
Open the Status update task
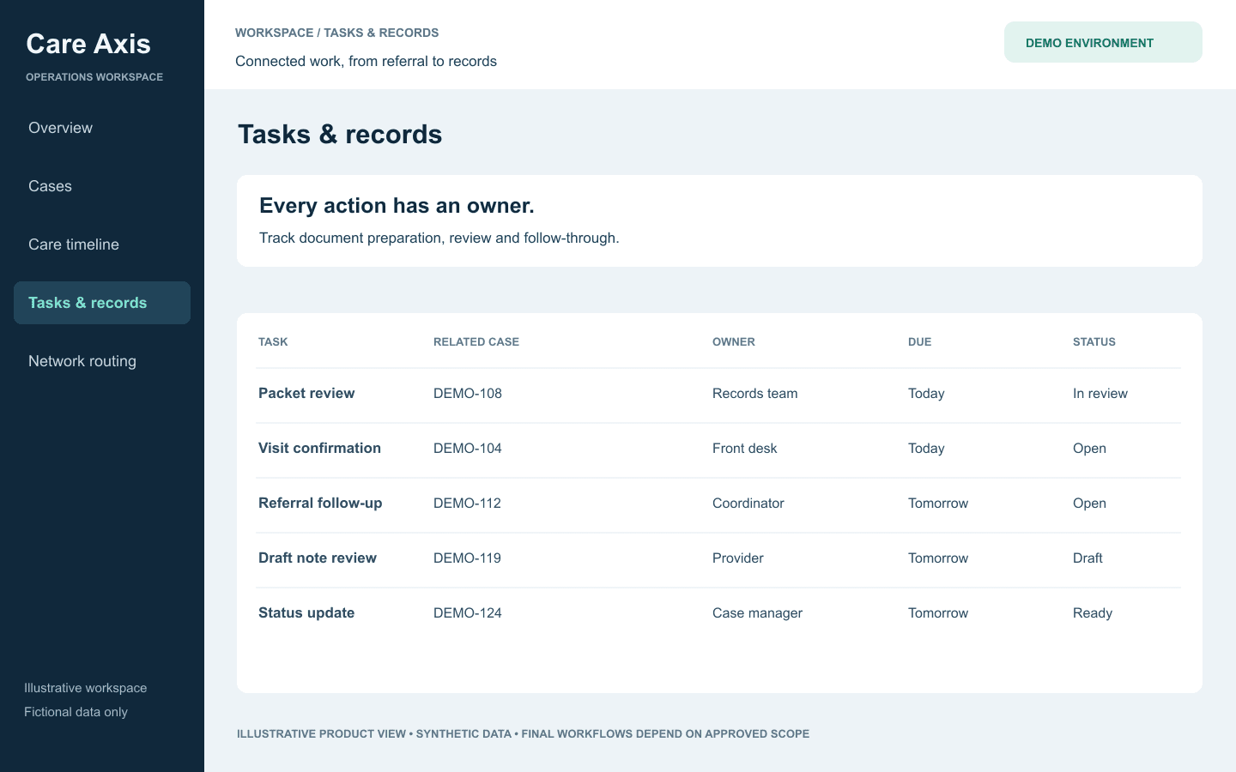coord(306,612)
